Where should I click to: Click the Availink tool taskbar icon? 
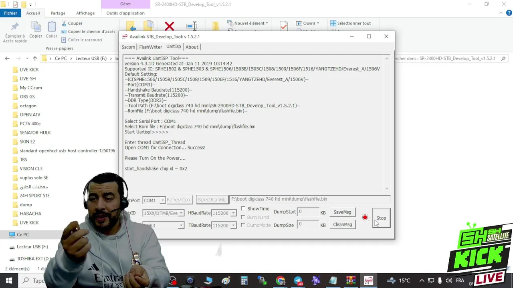click(368, 280)
